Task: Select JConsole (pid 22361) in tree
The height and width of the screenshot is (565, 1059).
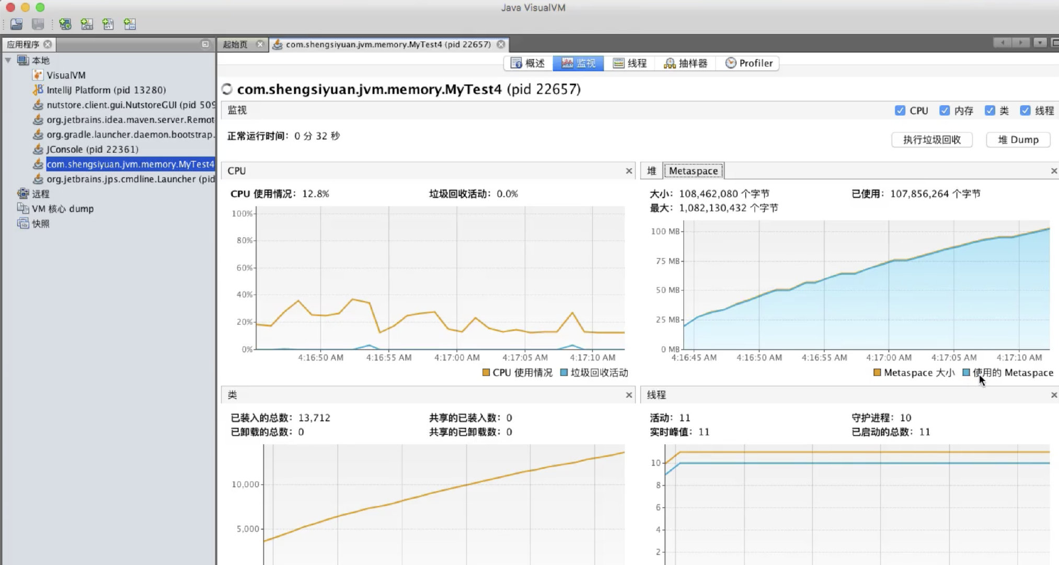Action: (x=93, y=149)
